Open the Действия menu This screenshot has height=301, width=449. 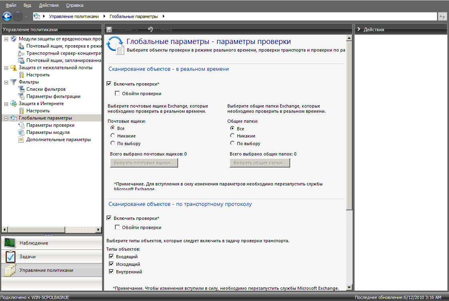pos(49,5)
